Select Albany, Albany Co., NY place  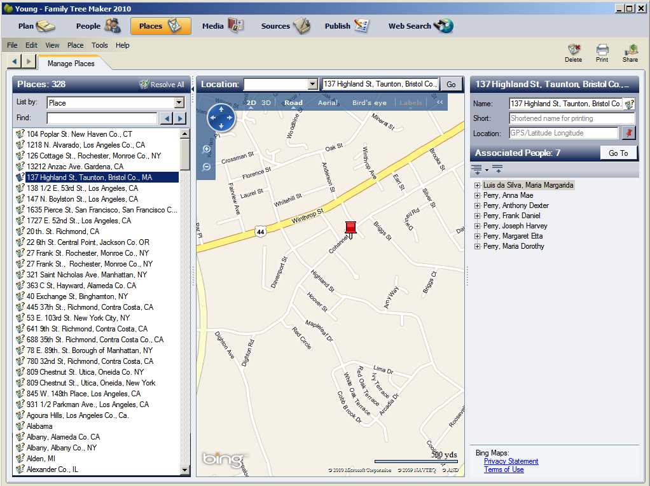pos(61,447)
